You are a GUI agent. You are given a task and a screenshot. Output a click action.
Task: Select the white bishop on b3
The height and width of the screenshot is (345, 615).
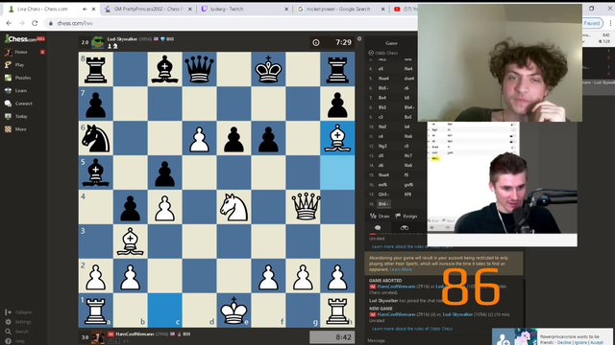tap(131, 241)
